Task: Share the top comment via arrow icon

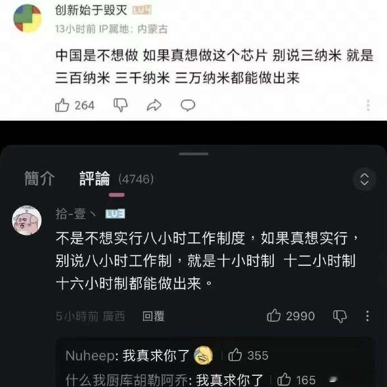Action: point(154,105)
